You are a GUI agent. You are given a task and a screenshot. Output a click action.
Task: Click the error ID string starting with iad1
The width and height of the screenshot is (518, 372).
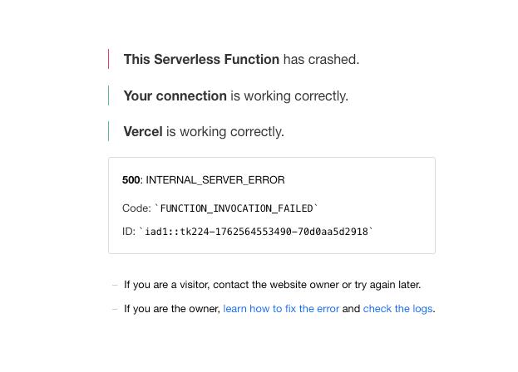point(256,232)
